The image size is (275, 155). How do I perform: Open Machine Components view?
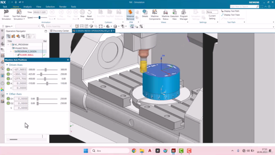coord(155,15)
